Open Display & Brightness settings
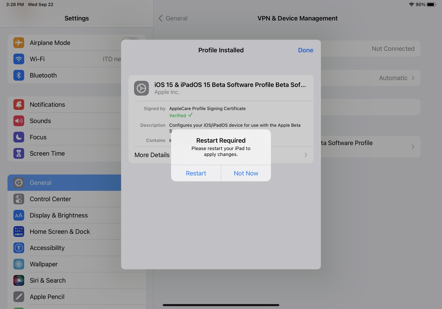This screenshot has height=309, width=442. (77, 215)
